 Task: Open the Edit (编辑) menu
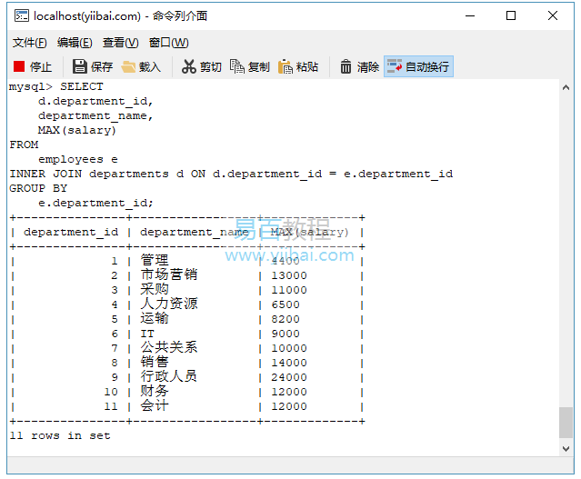coord(75,43)
